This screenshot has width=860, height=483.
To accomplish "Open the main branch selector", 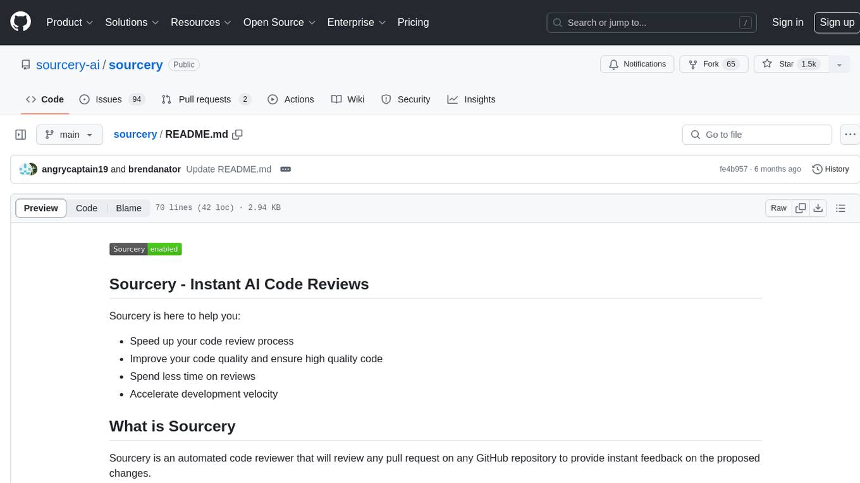I will point(69,135).
